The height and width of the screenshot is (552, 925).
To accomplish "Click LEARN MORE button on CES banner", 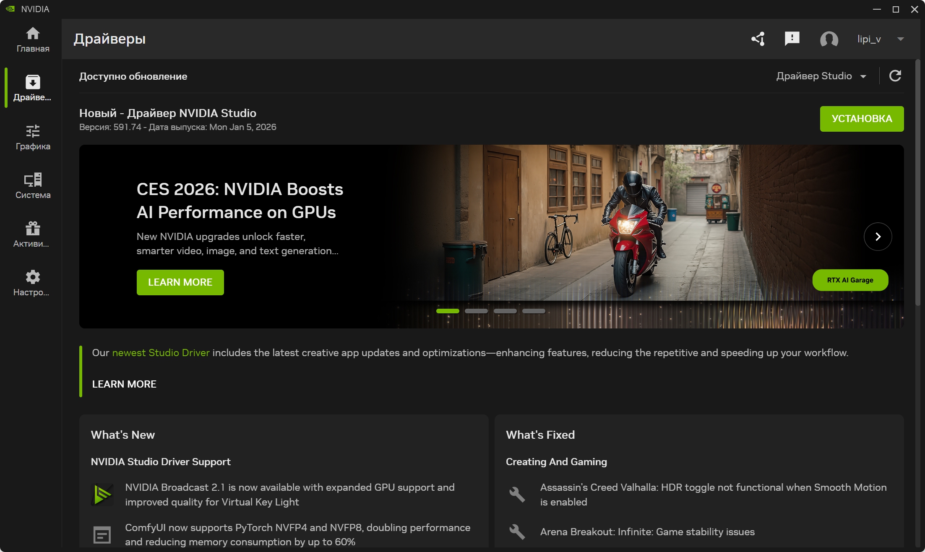I will [180, 282].
